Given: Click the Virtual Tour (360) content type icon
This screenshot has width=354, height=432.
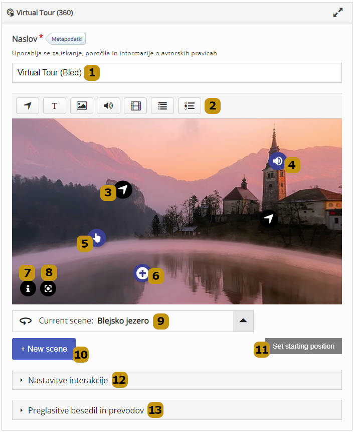Looking at the screenshot, I should (x=10, y=13).
